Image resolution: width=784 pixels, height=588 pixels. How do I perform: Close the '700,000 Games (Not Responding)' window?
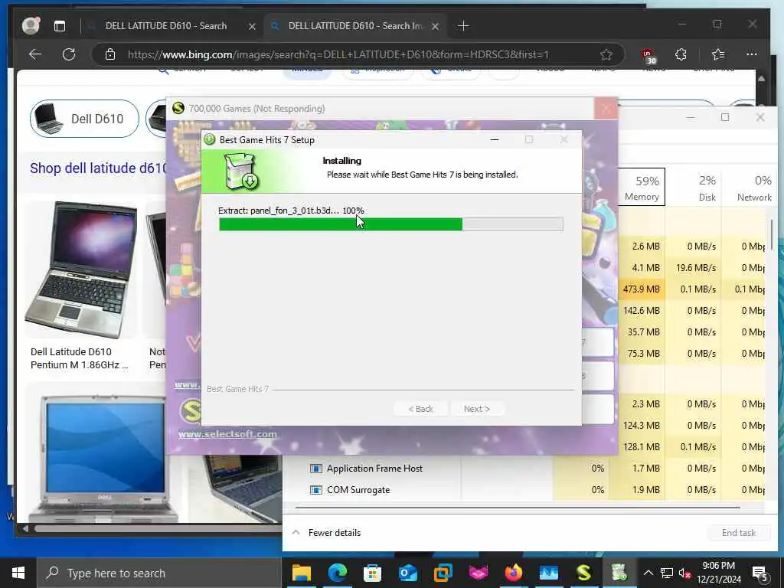(x=606, y=108)
